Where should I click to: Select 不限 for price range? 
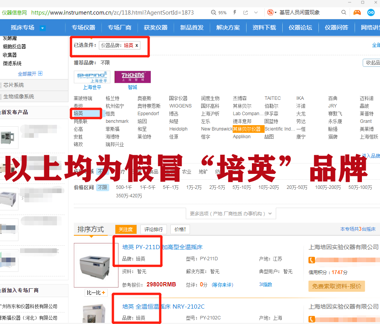(x=103, y=187)
